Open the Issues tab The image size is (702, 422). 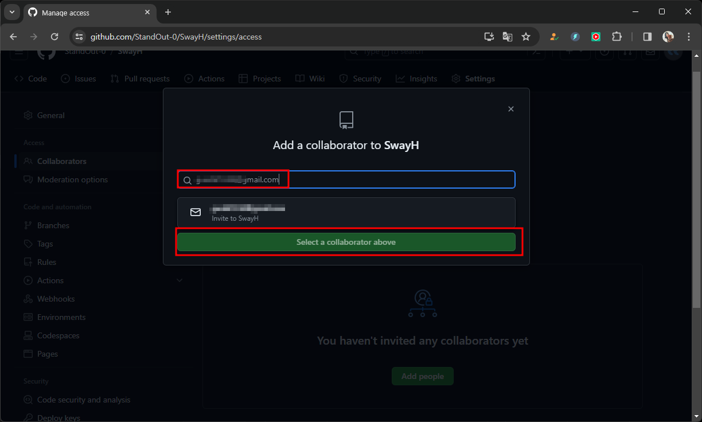coord(79,79)
